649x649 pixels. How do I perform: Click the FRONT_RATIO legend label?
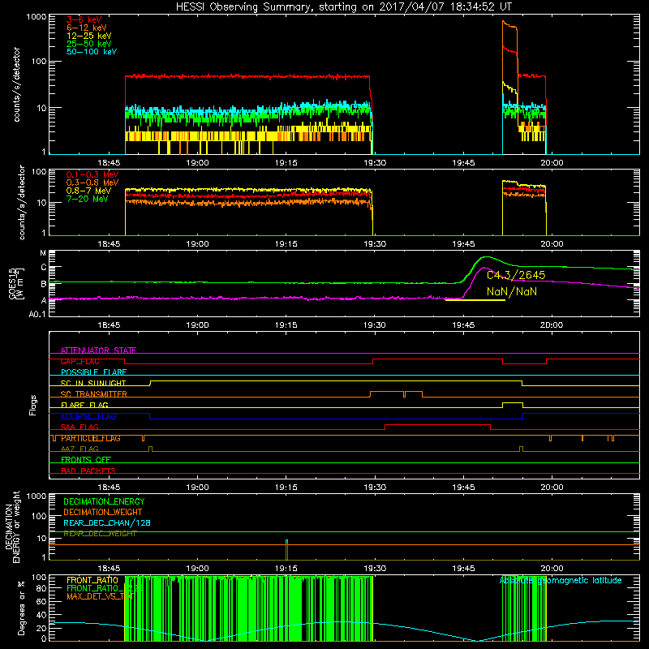pyautogui.click(x=92, y=580)
